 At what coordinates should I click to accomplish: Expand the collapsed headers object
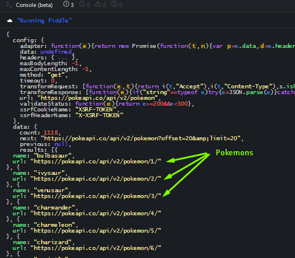pos(63,58)
